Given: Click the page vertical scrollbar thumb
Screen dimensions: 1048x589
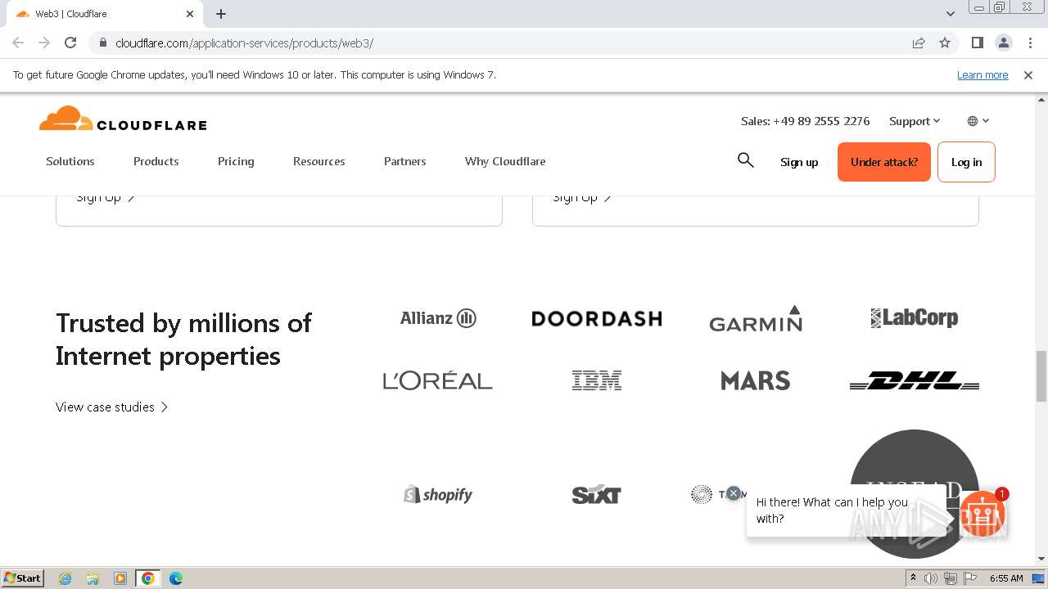Looking at the screenshot, I should (1041, 376).
